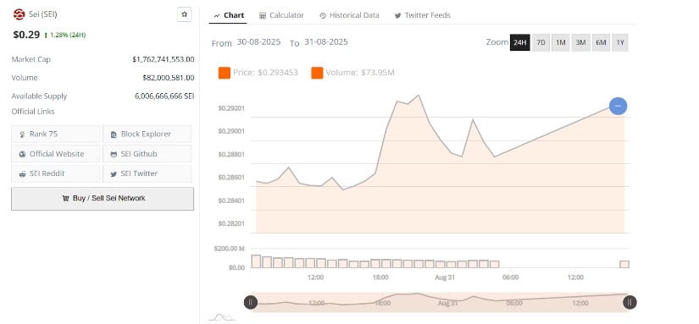Click the SEI Twitter bird icon
This screenshot has height=324, width=699.
coord(114,174)
